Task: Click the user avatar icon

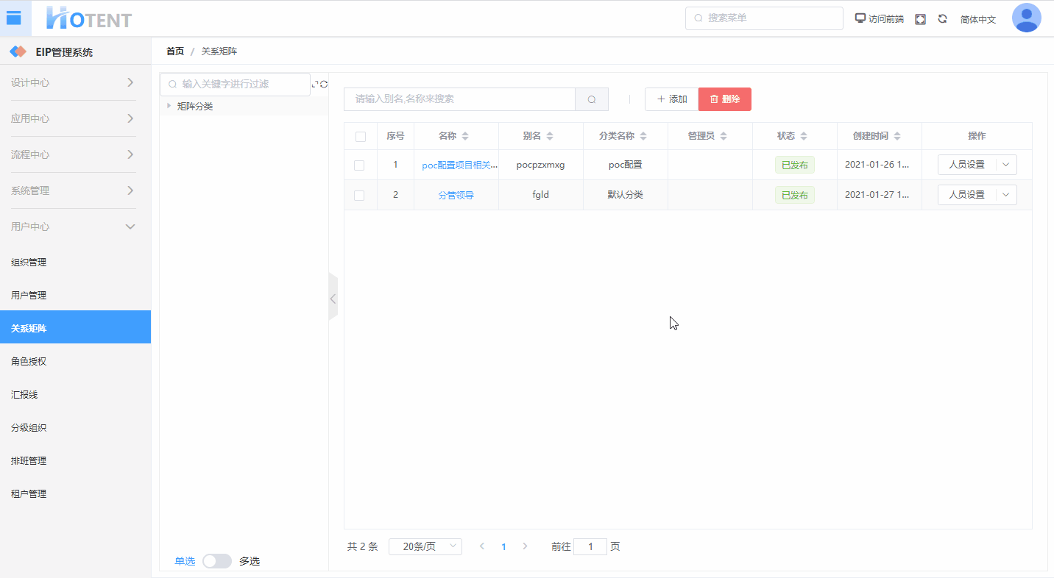Action: click(x=1026, y=18)
